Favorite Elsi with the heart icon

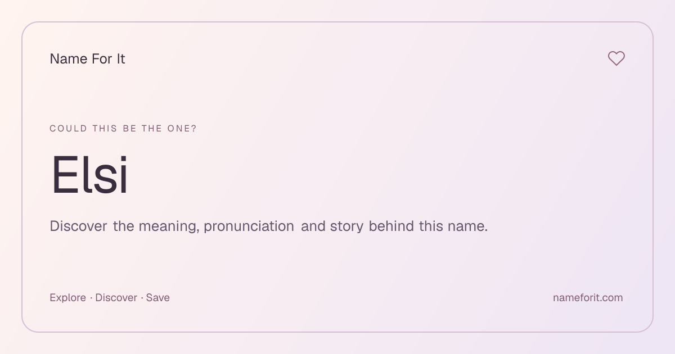pyautogui.click(x=616, y=58)
